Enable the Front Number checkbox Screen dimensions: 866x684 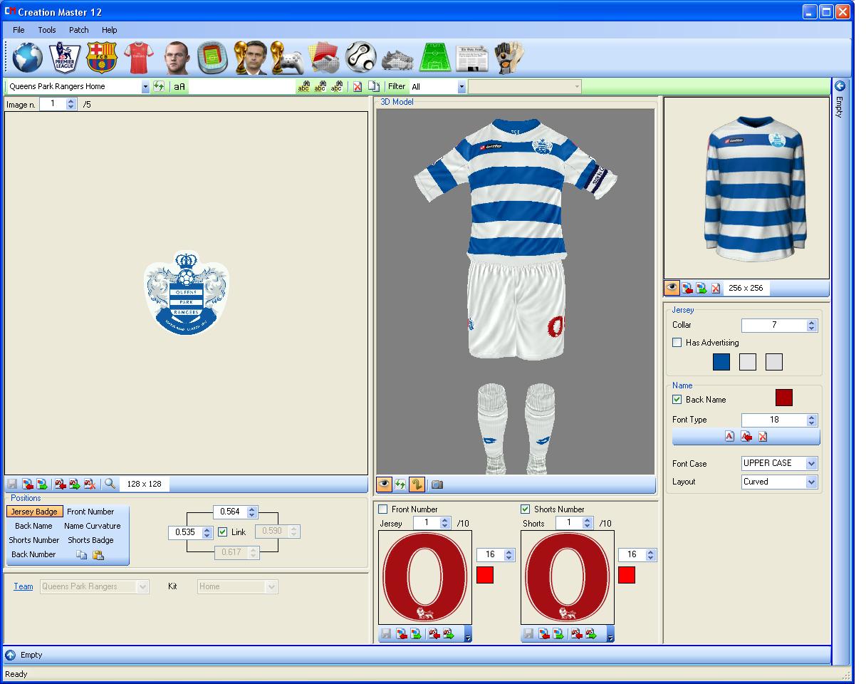(382, 509)
